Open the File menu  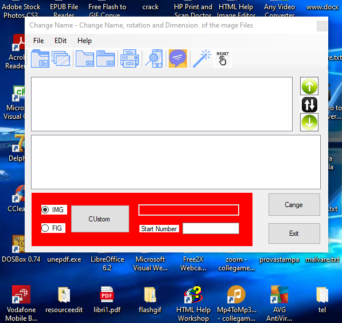38,41
